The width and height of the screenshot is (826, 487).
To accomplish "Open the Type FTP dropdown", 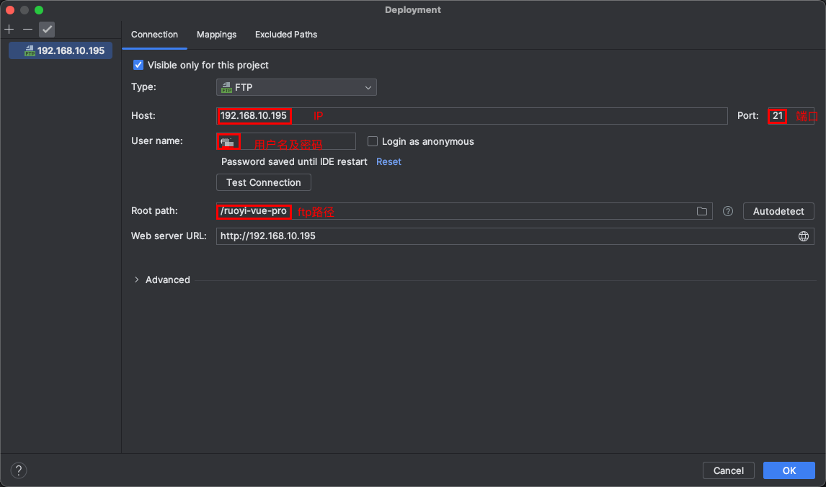I will tap(296, 87).
